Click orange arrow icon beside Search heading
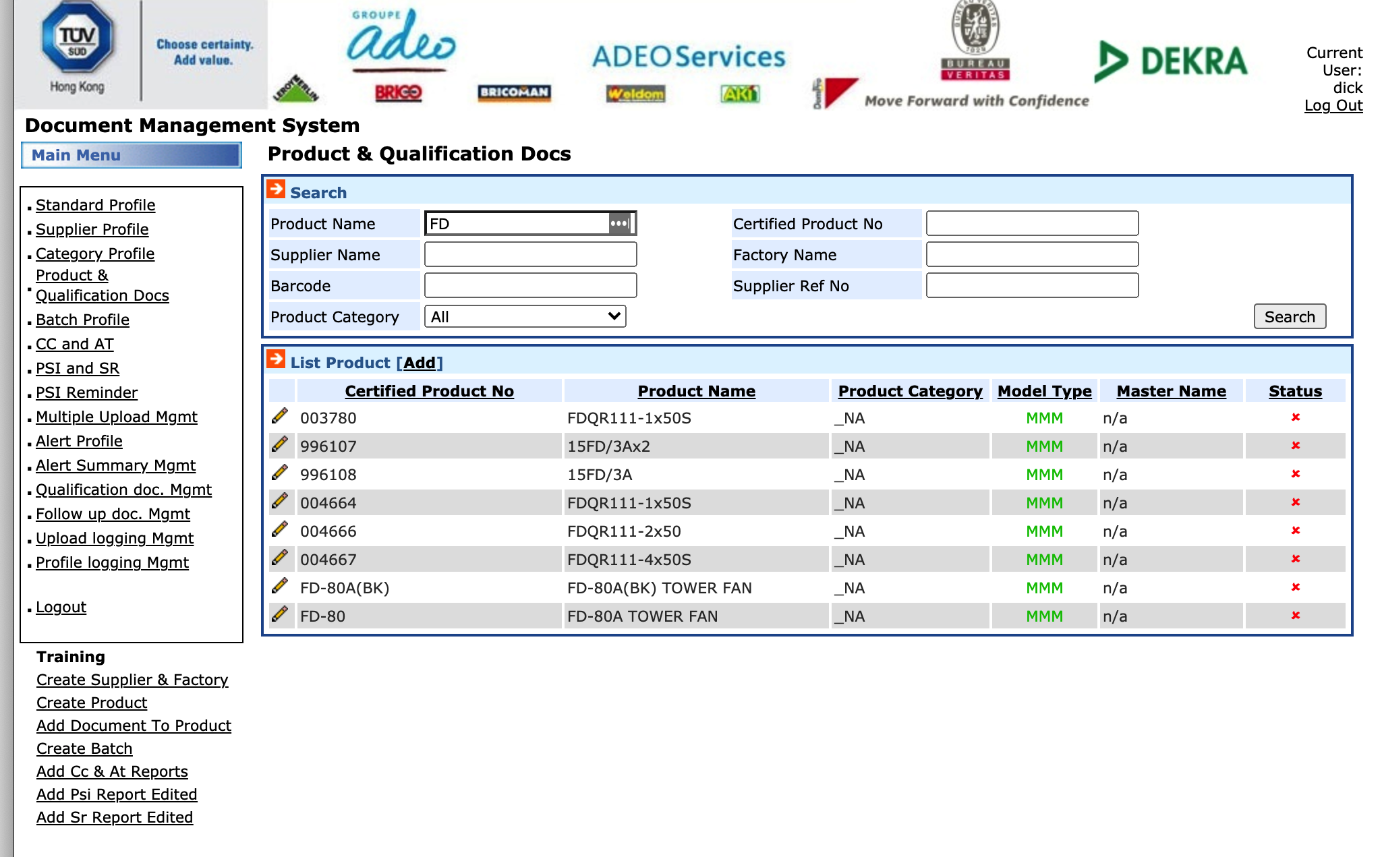Screen dimensions: 1382x857 tap(276, 189)
